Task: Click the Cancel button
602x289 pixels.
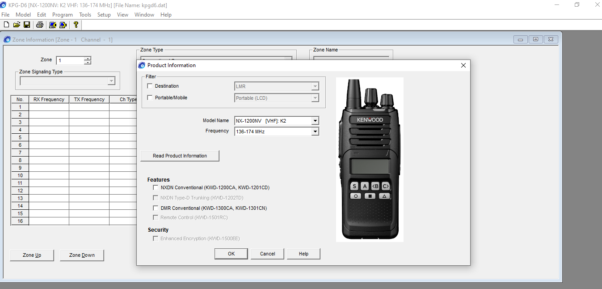Action: point(267,254)
